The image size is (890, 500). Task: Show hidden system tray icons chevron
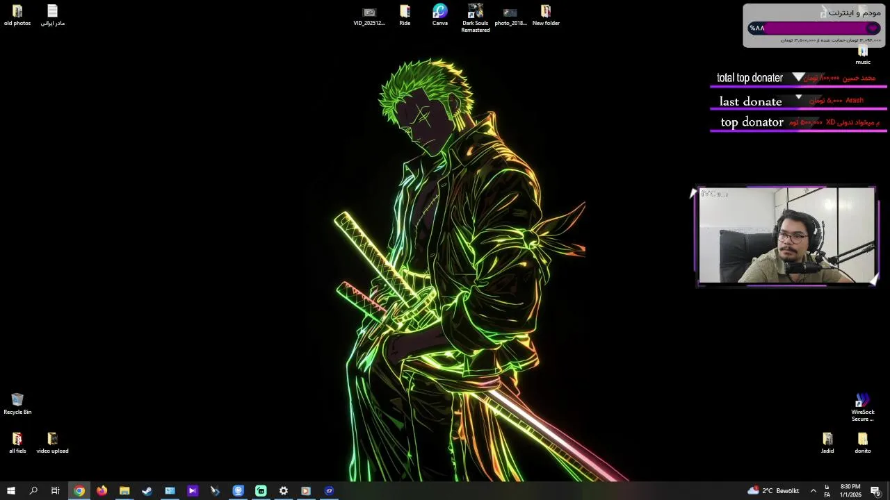pyautogui.click(x=813, y=491)
